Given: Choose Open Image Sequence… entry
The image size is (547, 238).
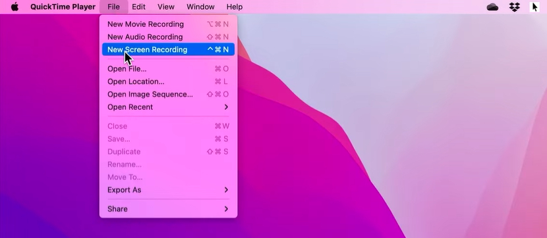Looking at the screenshot, I should click(168, 94).
